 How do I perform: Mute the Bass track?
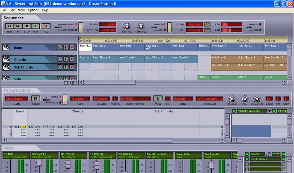[59, 47]
